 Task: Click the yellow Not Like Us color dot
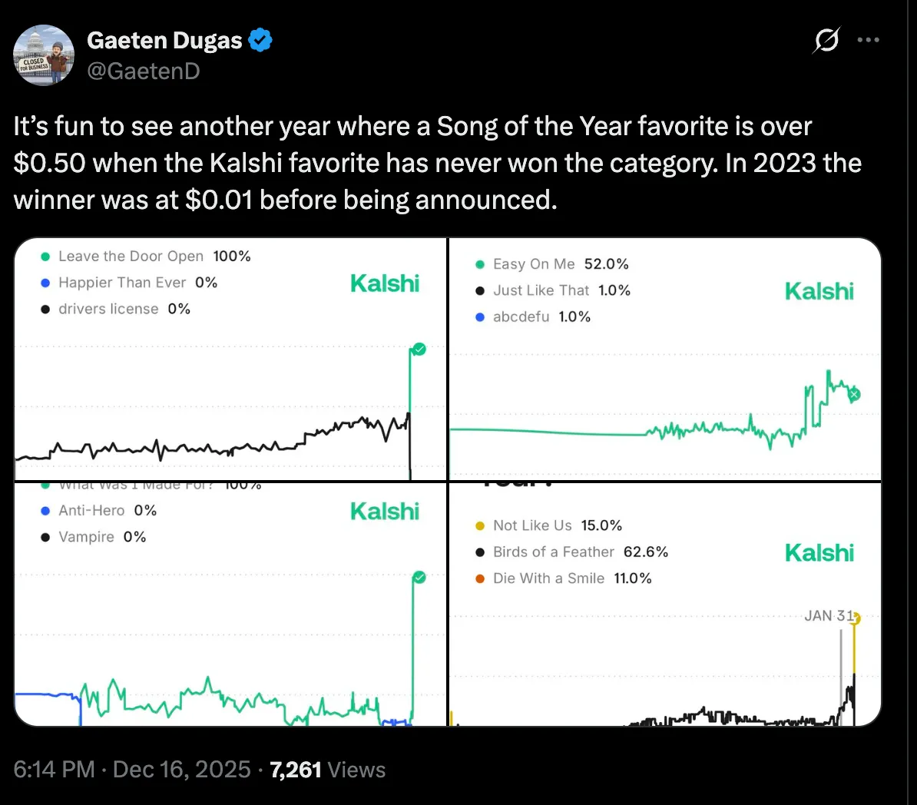point(480,525)
